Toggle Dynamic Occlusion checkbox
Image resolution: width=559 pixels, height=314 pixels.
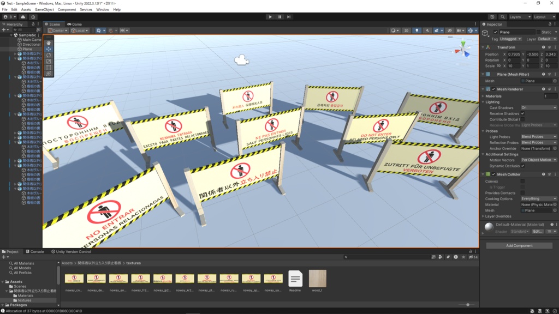click(522, 166)
